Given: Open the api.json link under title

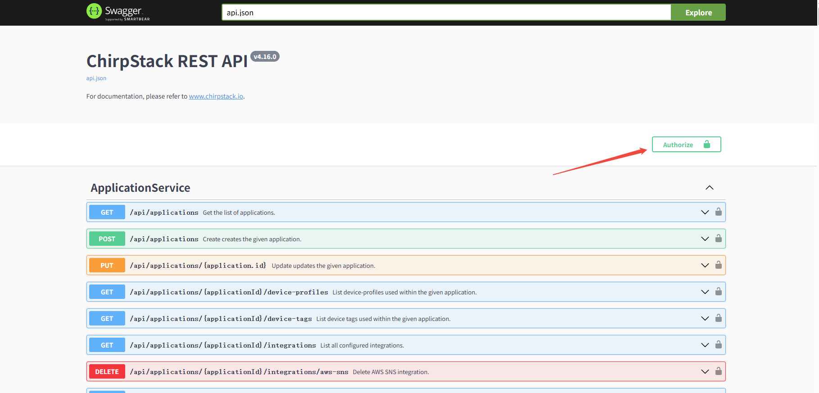Looking at the screenshot, I should tap(96, 78).
